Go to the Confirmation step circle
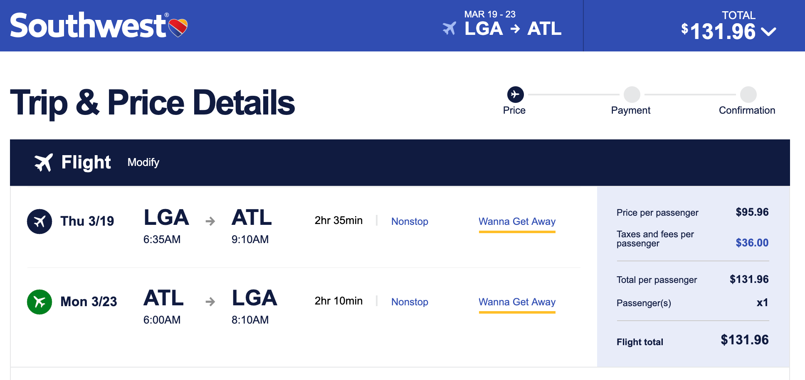Viewport: 805px width, 380px height. (748, 95)
